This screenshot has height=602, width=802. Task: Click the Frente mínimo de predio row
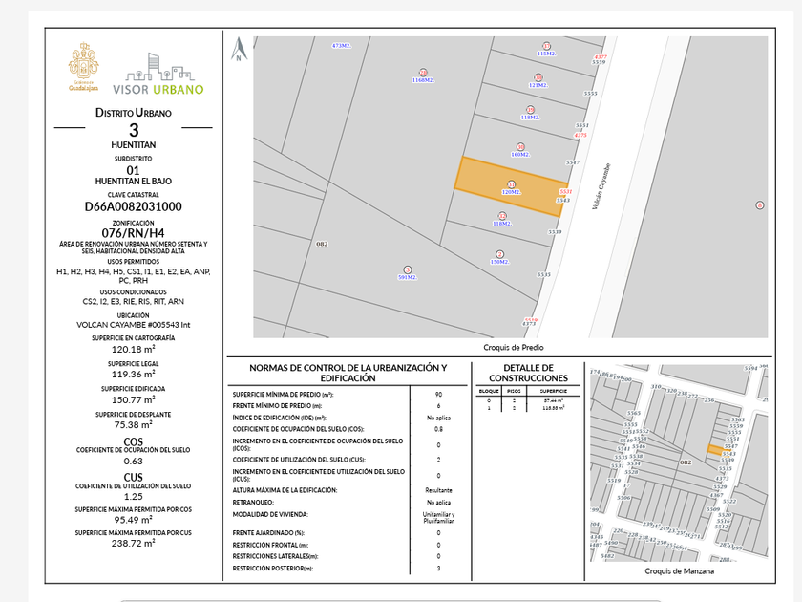pos(348,406)
